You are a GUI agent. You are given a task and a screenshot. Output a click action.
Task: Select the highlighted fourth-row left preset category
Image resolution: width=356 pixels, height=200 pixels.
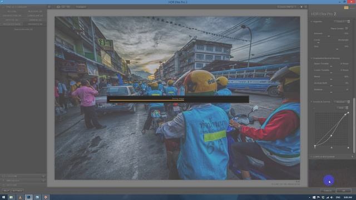[12, 24]
